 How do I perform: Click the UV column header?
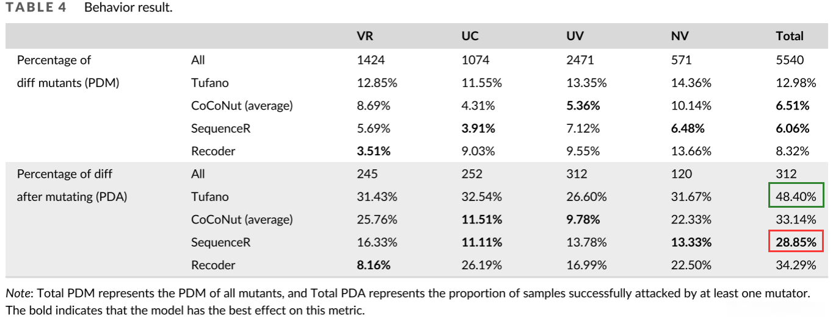575,37
